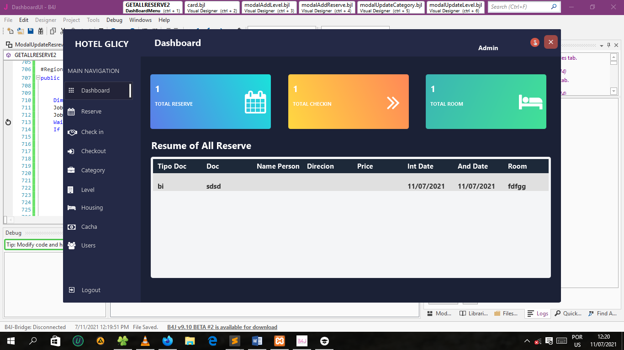Toggle auto-hide pin on Logs panel

pos(609,45)
